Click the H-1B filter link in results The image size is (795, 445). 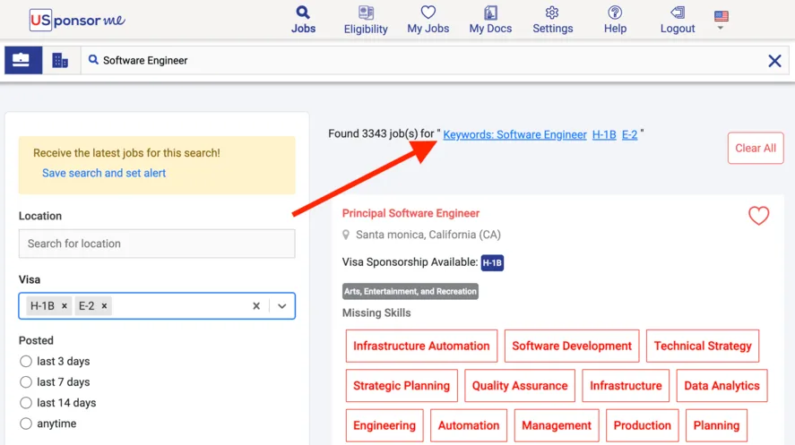(604, 134)
